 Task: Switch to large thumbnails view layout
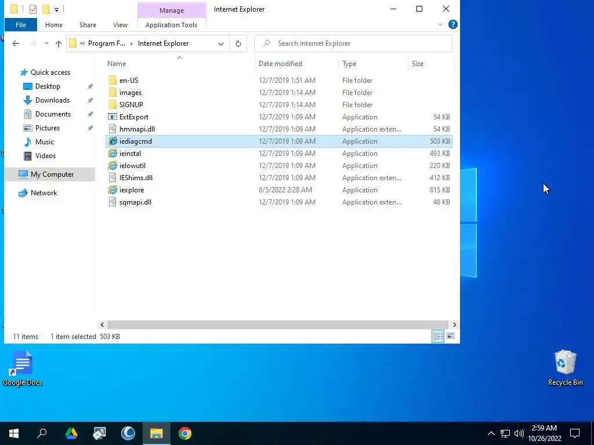pyautogui.click(x=450, y=336)
